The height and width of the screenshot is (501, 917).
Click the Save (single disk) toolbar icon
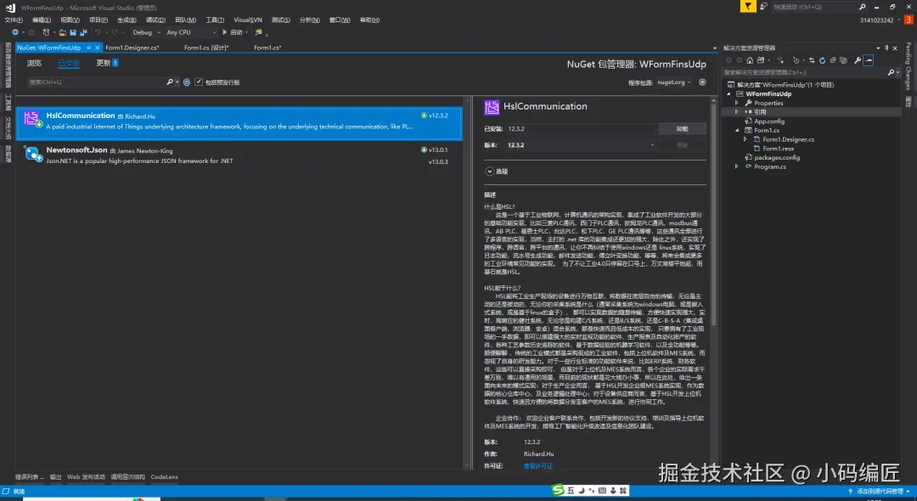(72, 32)
